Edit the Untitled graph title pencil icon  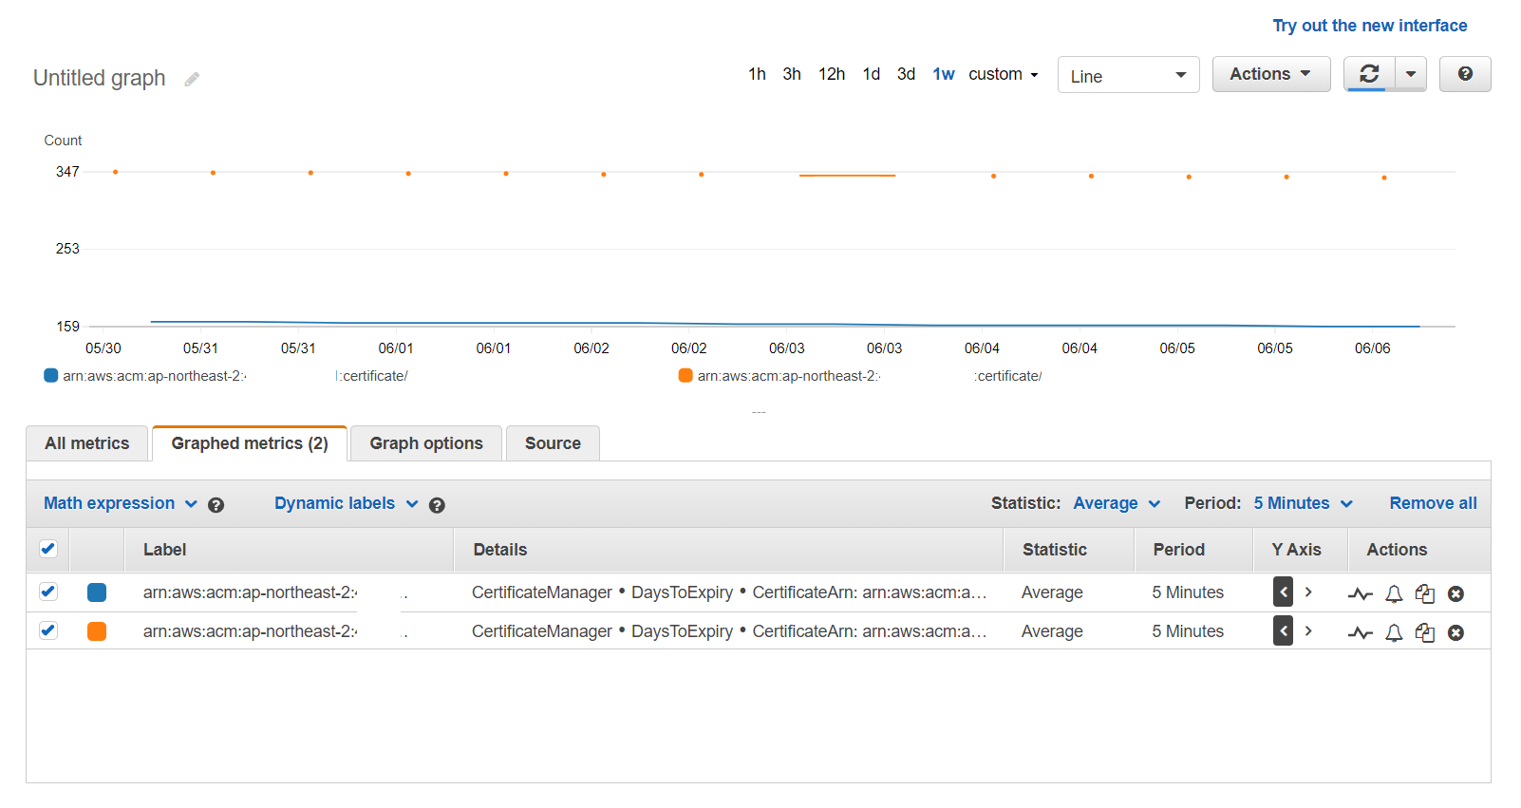(x=192, y=79)
